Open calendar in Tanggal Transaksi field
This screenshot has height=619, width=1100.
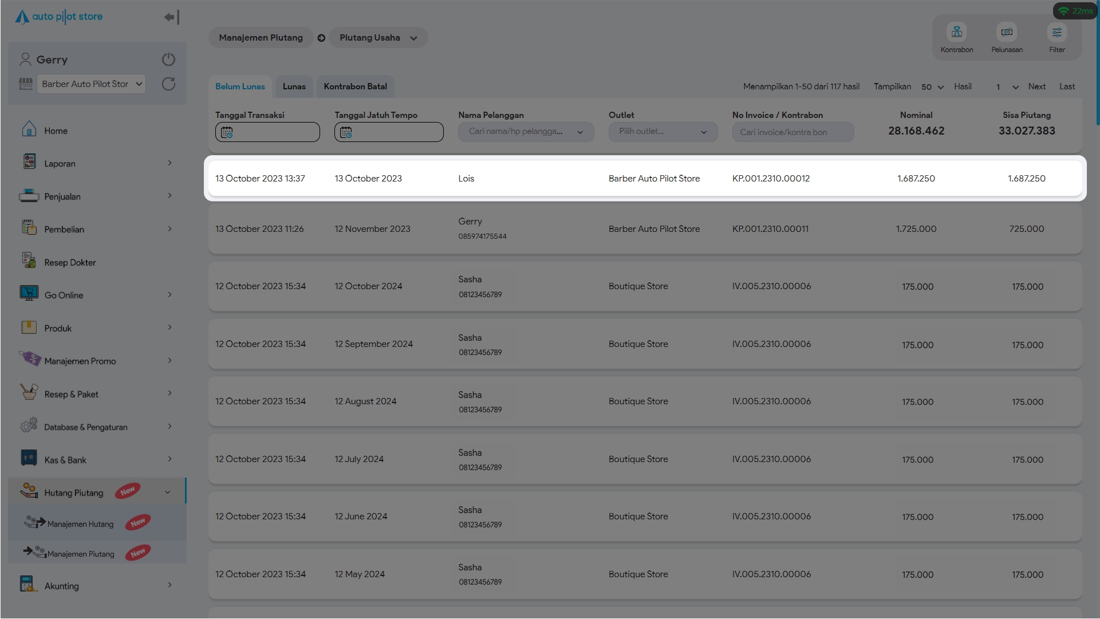click(x=227, y=133)
